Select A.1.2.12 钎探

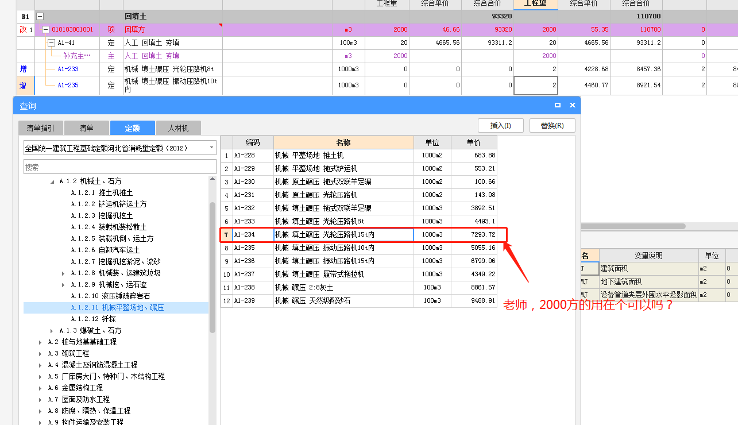[93, 319]
